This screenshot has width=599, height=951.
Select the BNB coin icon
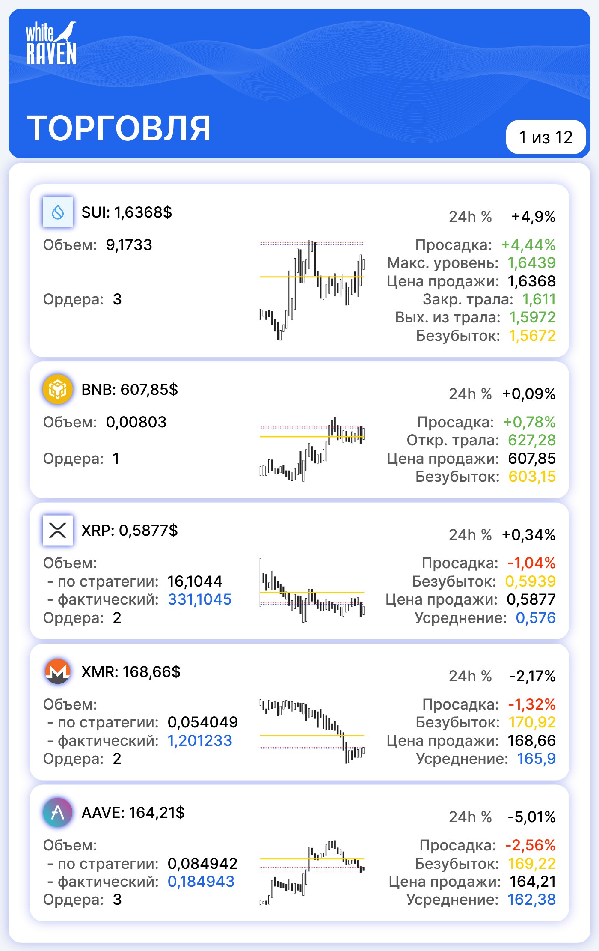click(x=58, y=389)
